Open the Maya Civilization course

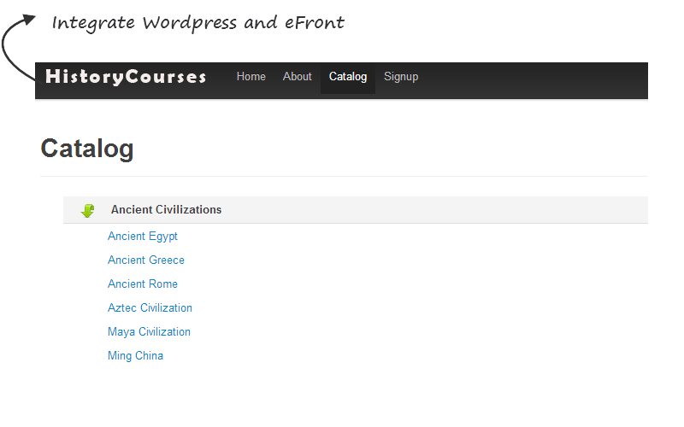click(x=149, y=332)
